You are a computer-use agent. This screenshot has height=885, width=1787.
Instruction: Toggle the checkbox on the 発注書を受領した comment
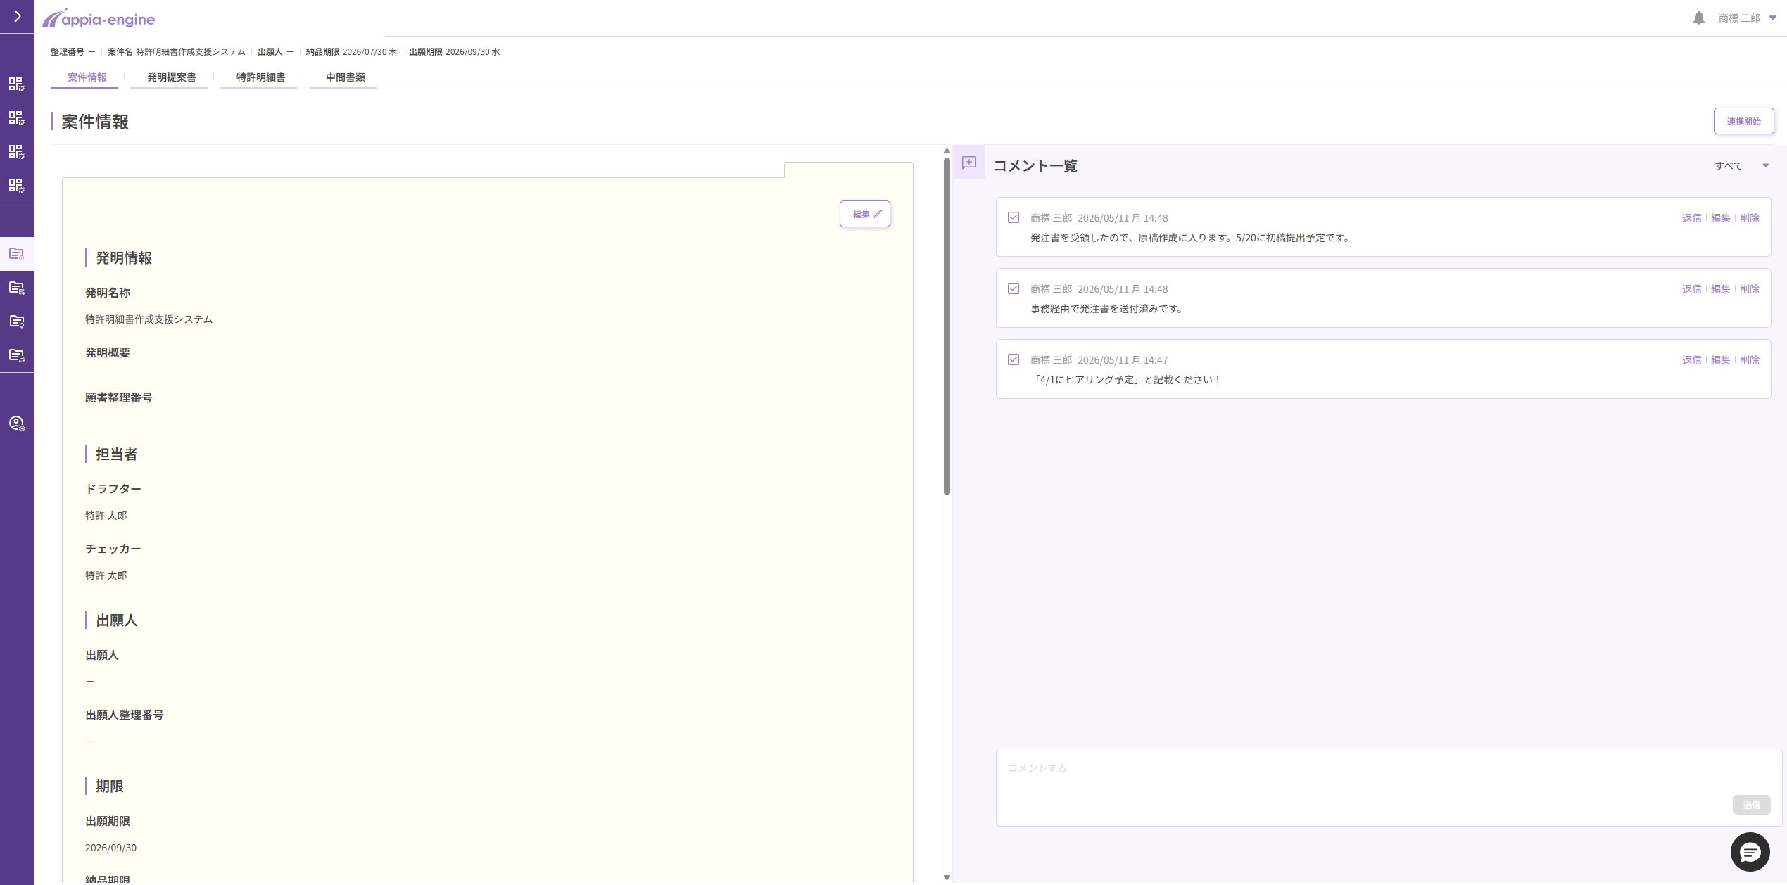click(x=1013, y=217)
